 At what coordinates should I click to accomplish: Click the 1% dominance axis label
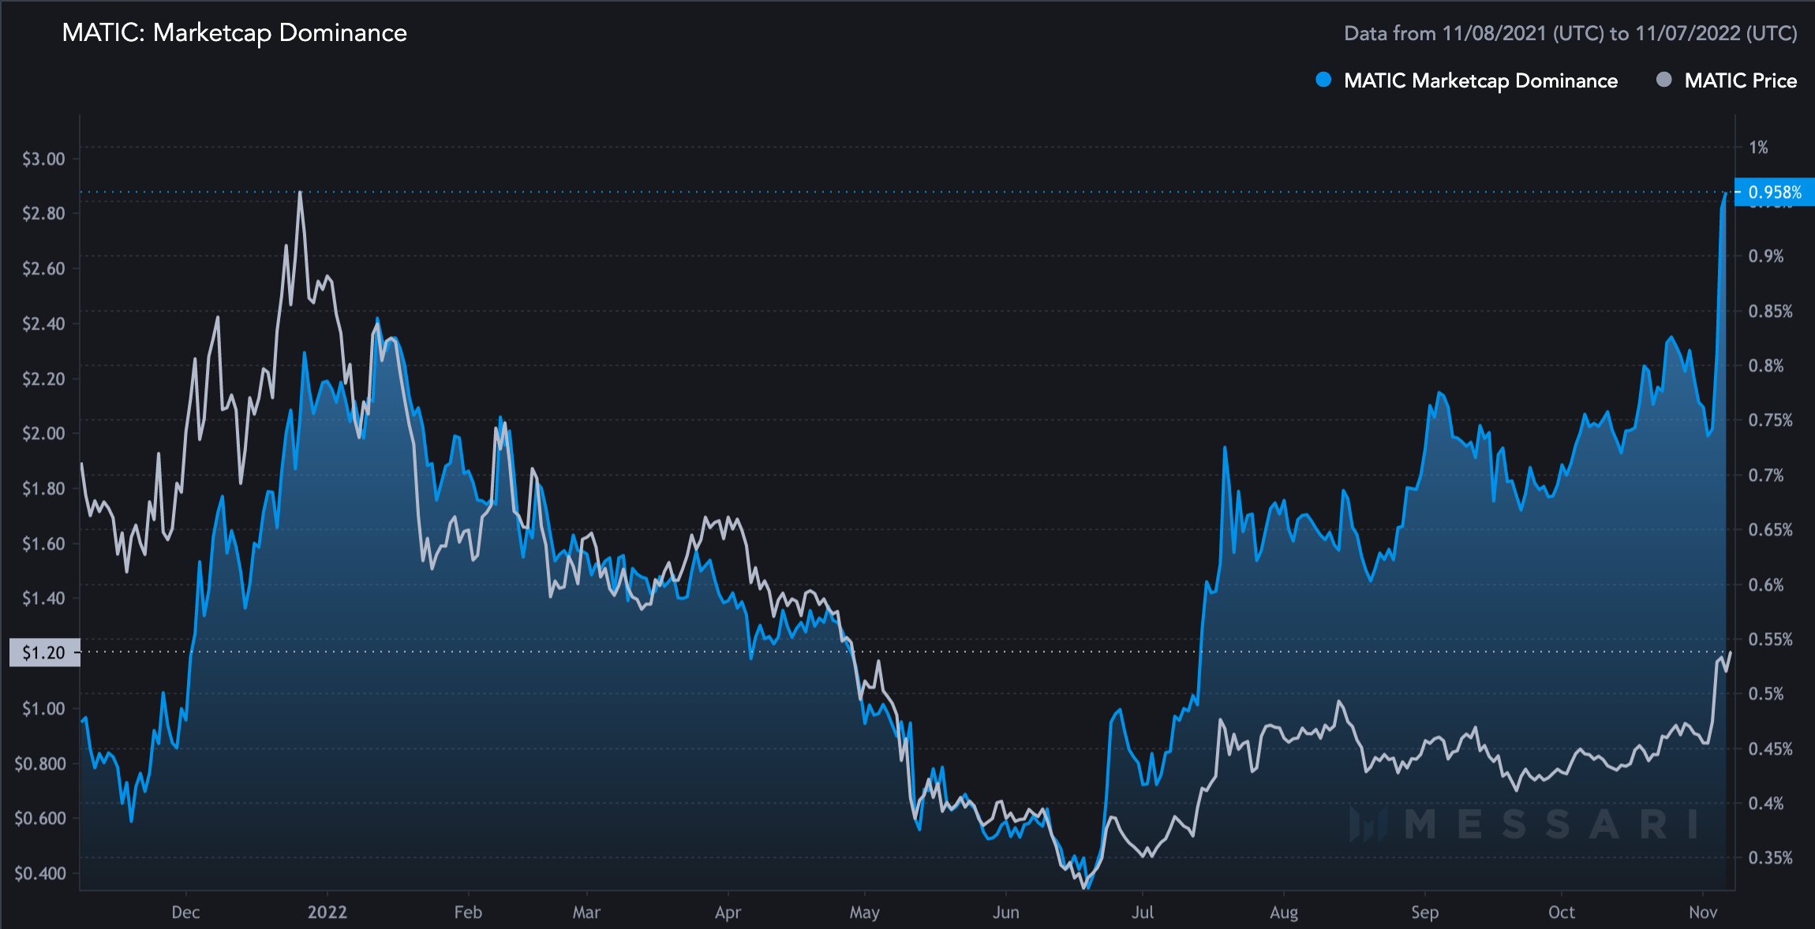point(1758,147)
